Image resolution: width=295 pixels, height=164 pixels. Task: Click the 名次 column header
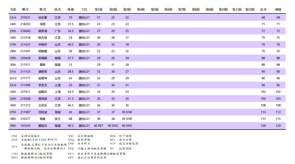(x=13, y=9)
